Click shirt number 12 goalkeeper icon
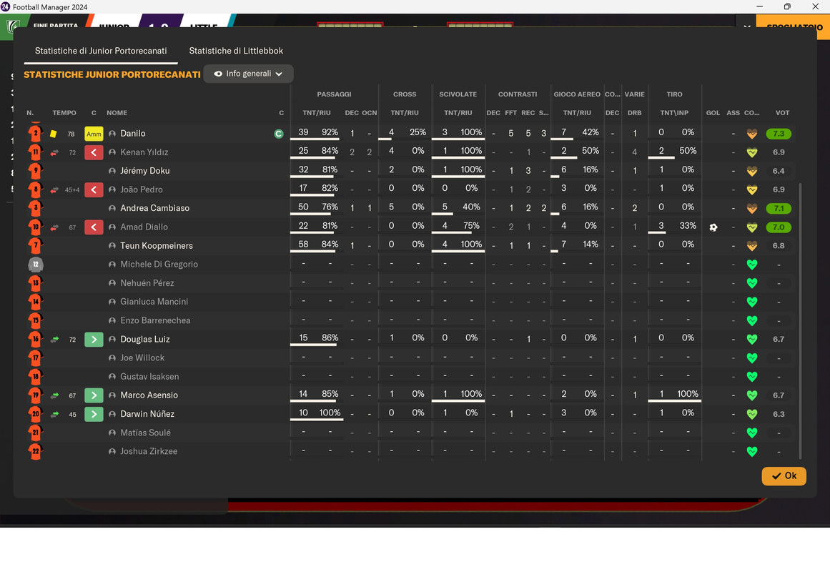 tap(36, 265)
